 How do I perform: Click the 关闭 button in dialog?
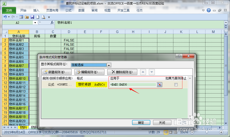pyautogui.click(x=162, y=122)
